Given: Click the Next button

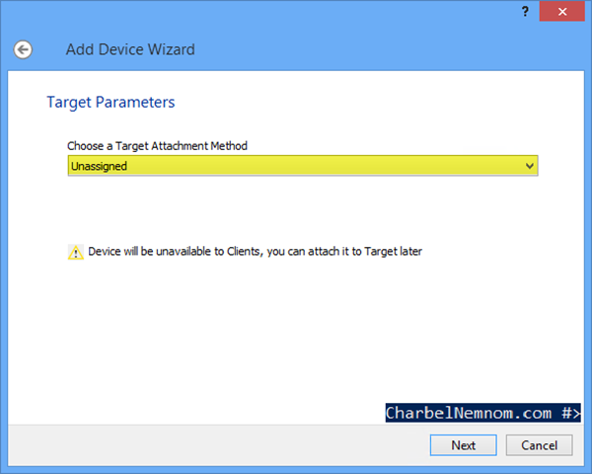Looking at the screenshot, I should 464,445.
